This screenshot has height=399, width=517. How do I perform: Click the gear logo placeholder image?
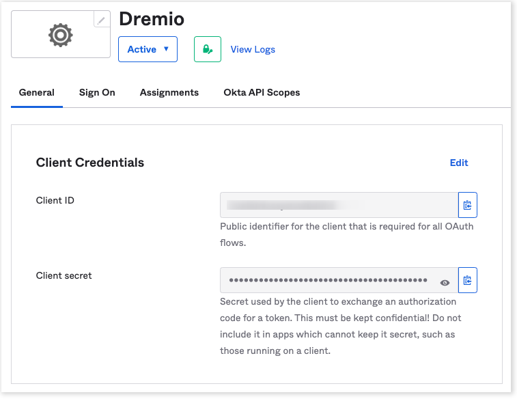tap(60, 35)
